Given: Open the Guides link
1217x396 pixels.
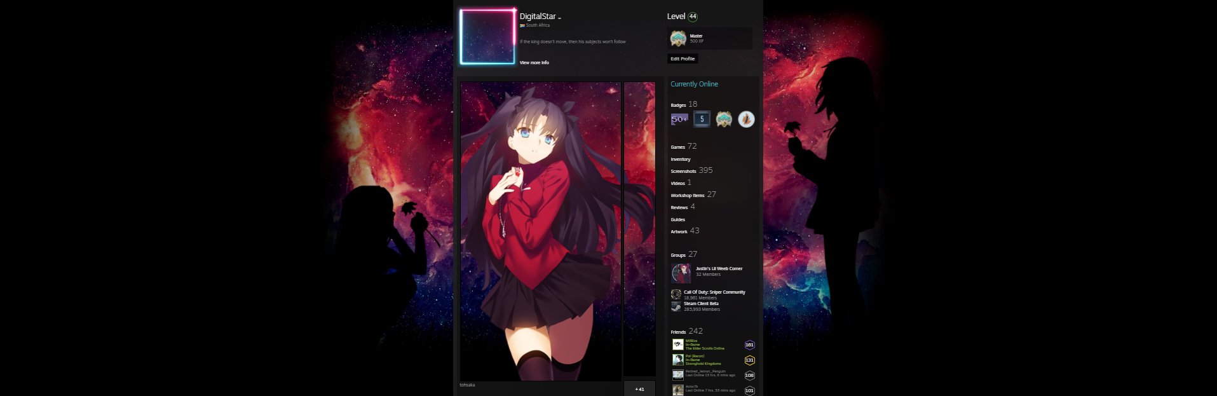Looking at the screenshot, I should (677, 219).
